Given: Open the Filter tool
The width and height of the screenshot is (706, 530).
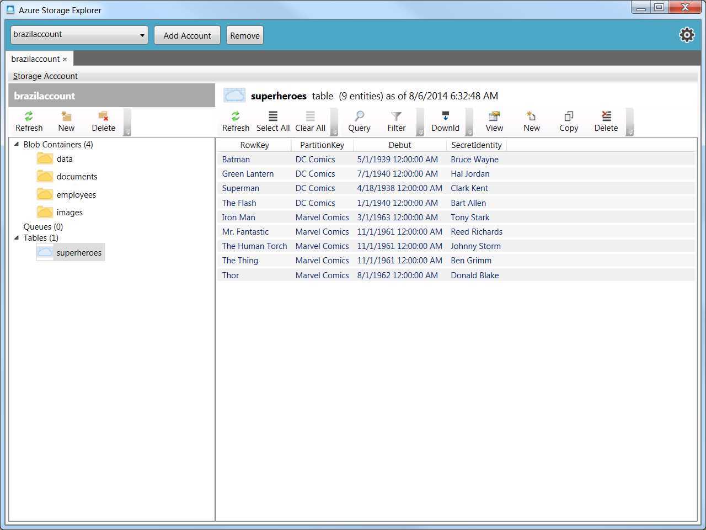Looking at the screenshot, I should [397, 121].
